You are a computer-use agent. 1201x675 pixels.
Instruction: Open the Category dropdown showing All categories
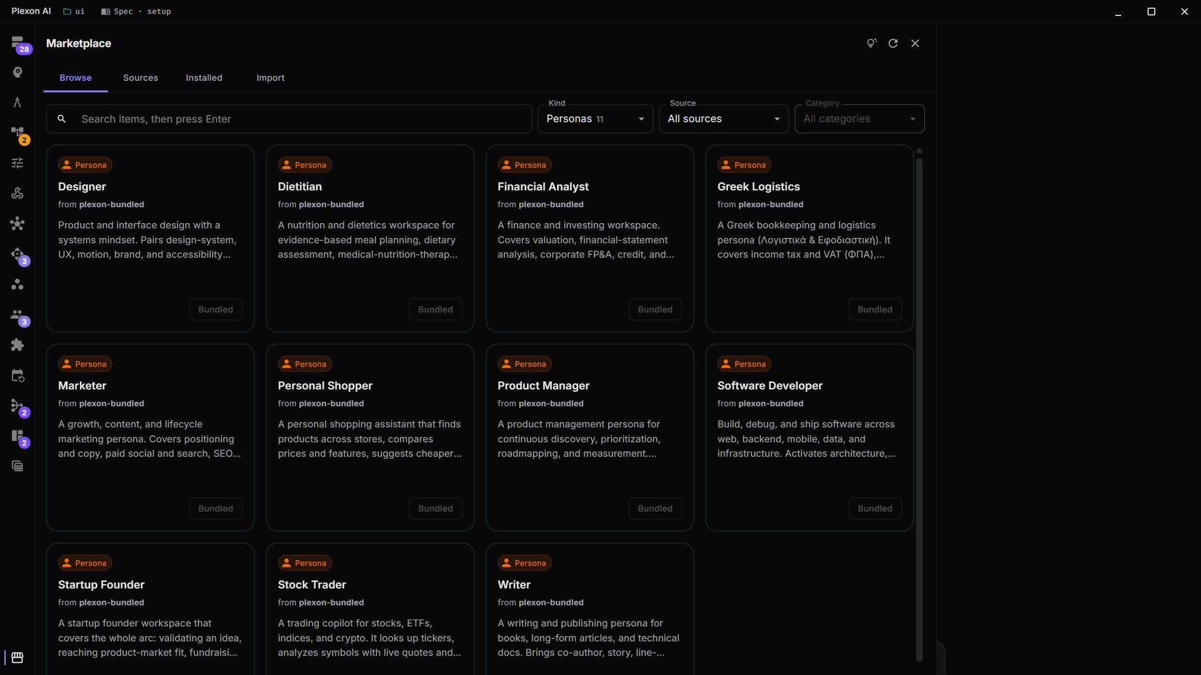[x=859, y=119]
